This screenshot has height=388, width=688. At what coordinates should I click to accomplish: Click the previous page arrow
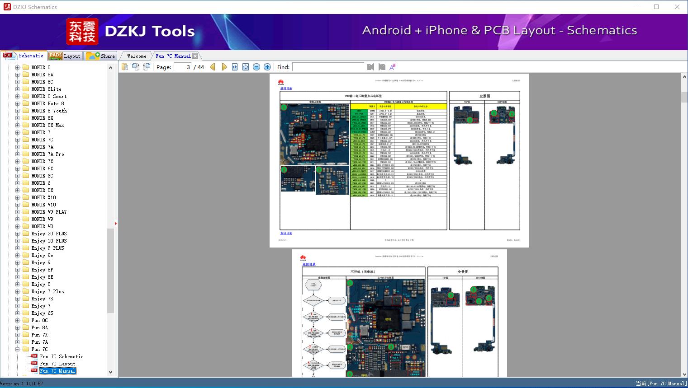(213, 67)
